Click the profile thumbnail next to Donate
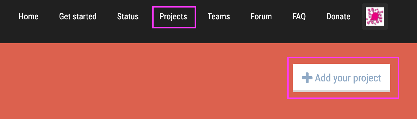Viewport: 417px width, 119px height. [x=375, y=17]
